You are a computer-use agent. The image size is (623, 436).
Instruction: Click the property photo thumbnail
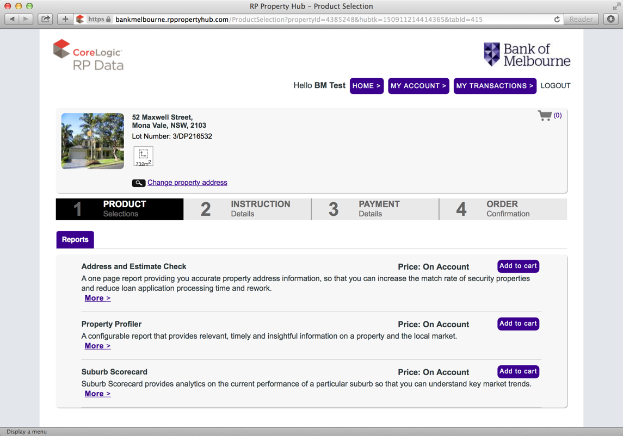(92, 141)
